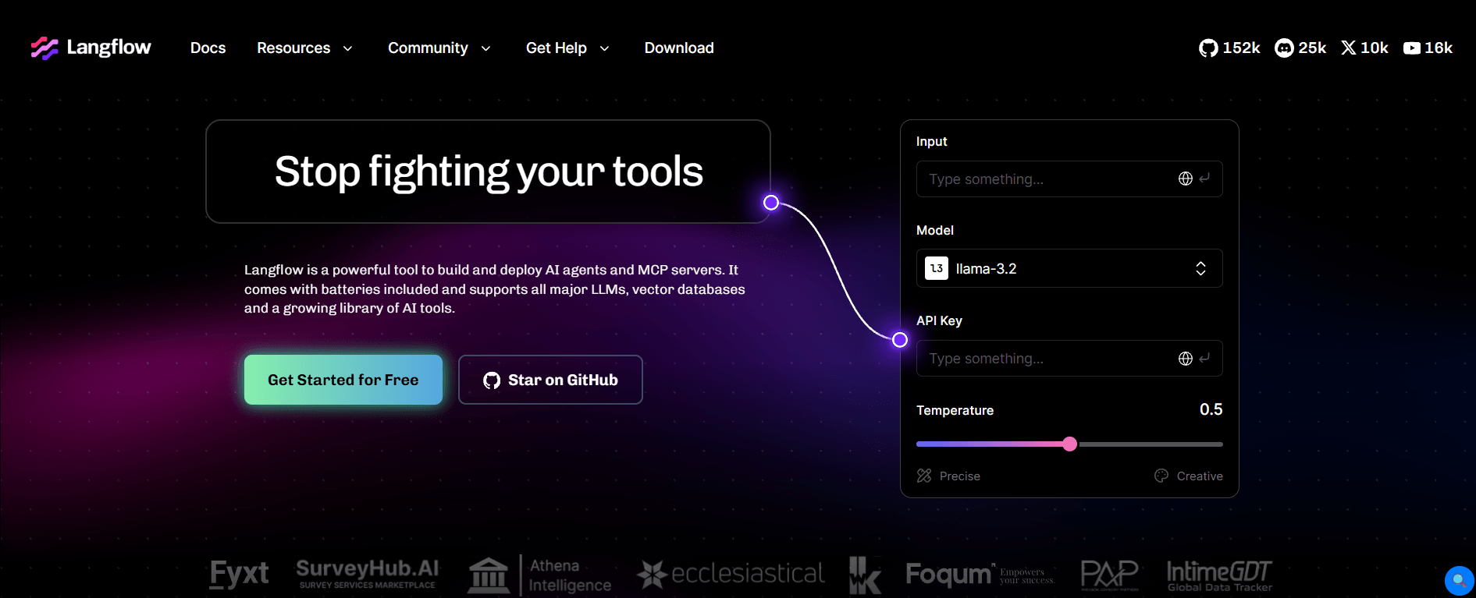Expand the Resources menu
1476x598 pixels.
[304, 48]
